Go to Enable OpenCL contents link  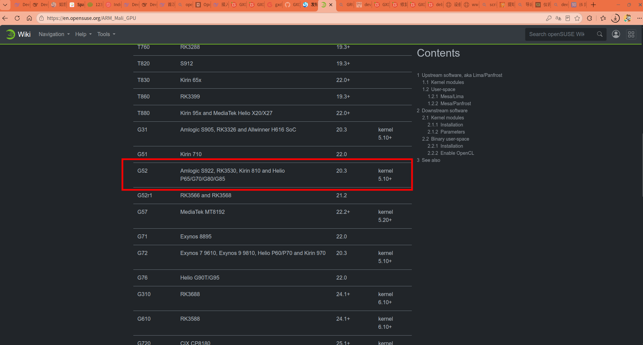click(457, 153)
